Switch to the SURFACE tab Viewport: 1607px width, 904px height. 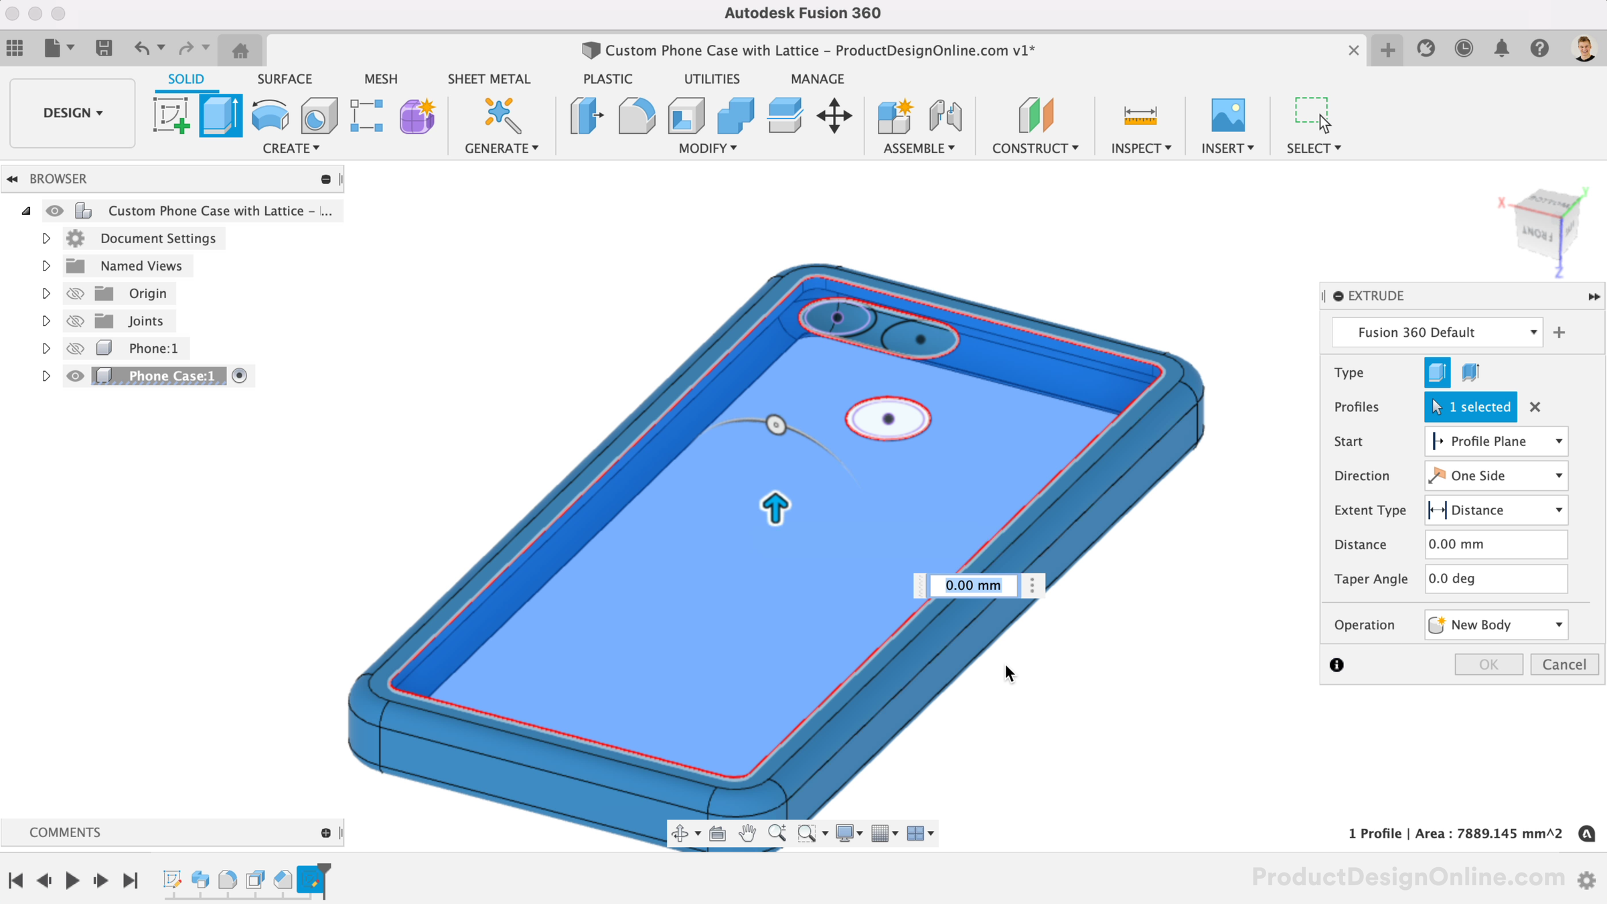(285, 78)
